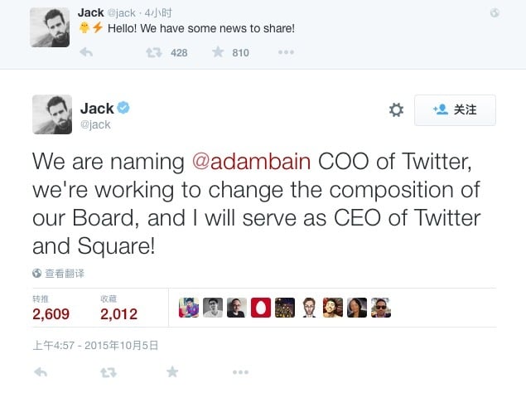Open Jack's large profile photo
This screenshot has height=398, width=526.
click(x=50, y=114)
